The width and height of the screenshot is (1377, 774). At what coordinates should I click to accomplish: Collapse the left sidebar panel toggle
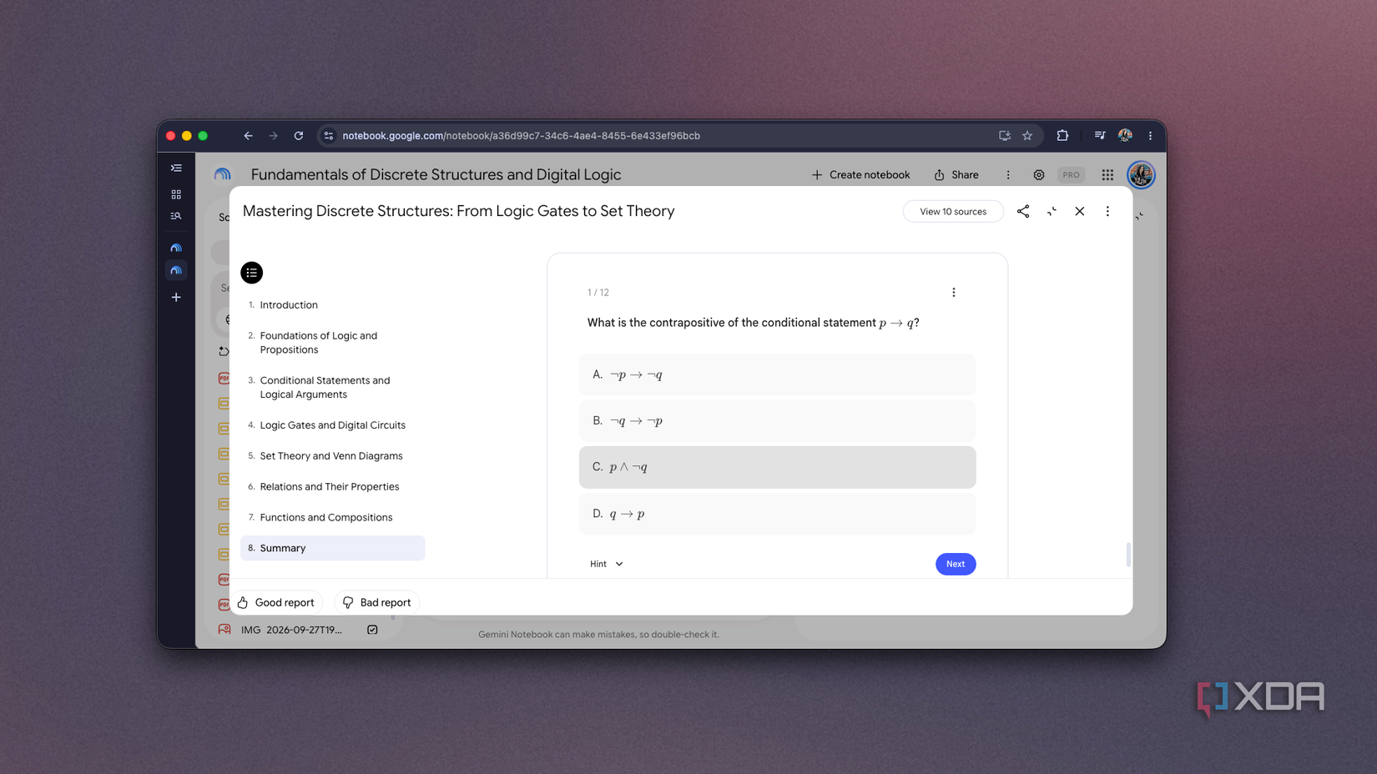point(176,168)
